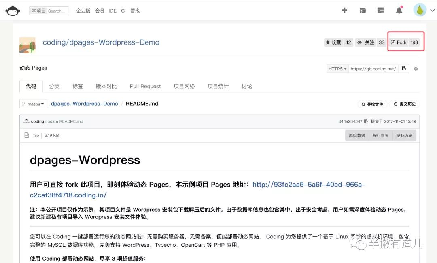Click the task list icon in header

pyautogui.click(x=381, y=11)
